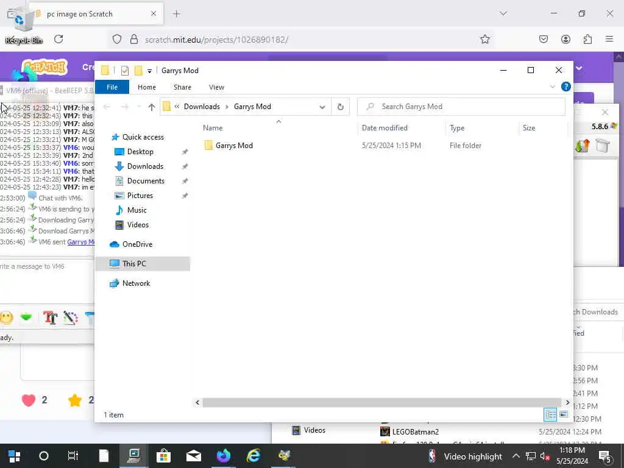The image size is (624, 468).
Task: Open the browser Pocket save icon
Action: click(x=543, y=39)
